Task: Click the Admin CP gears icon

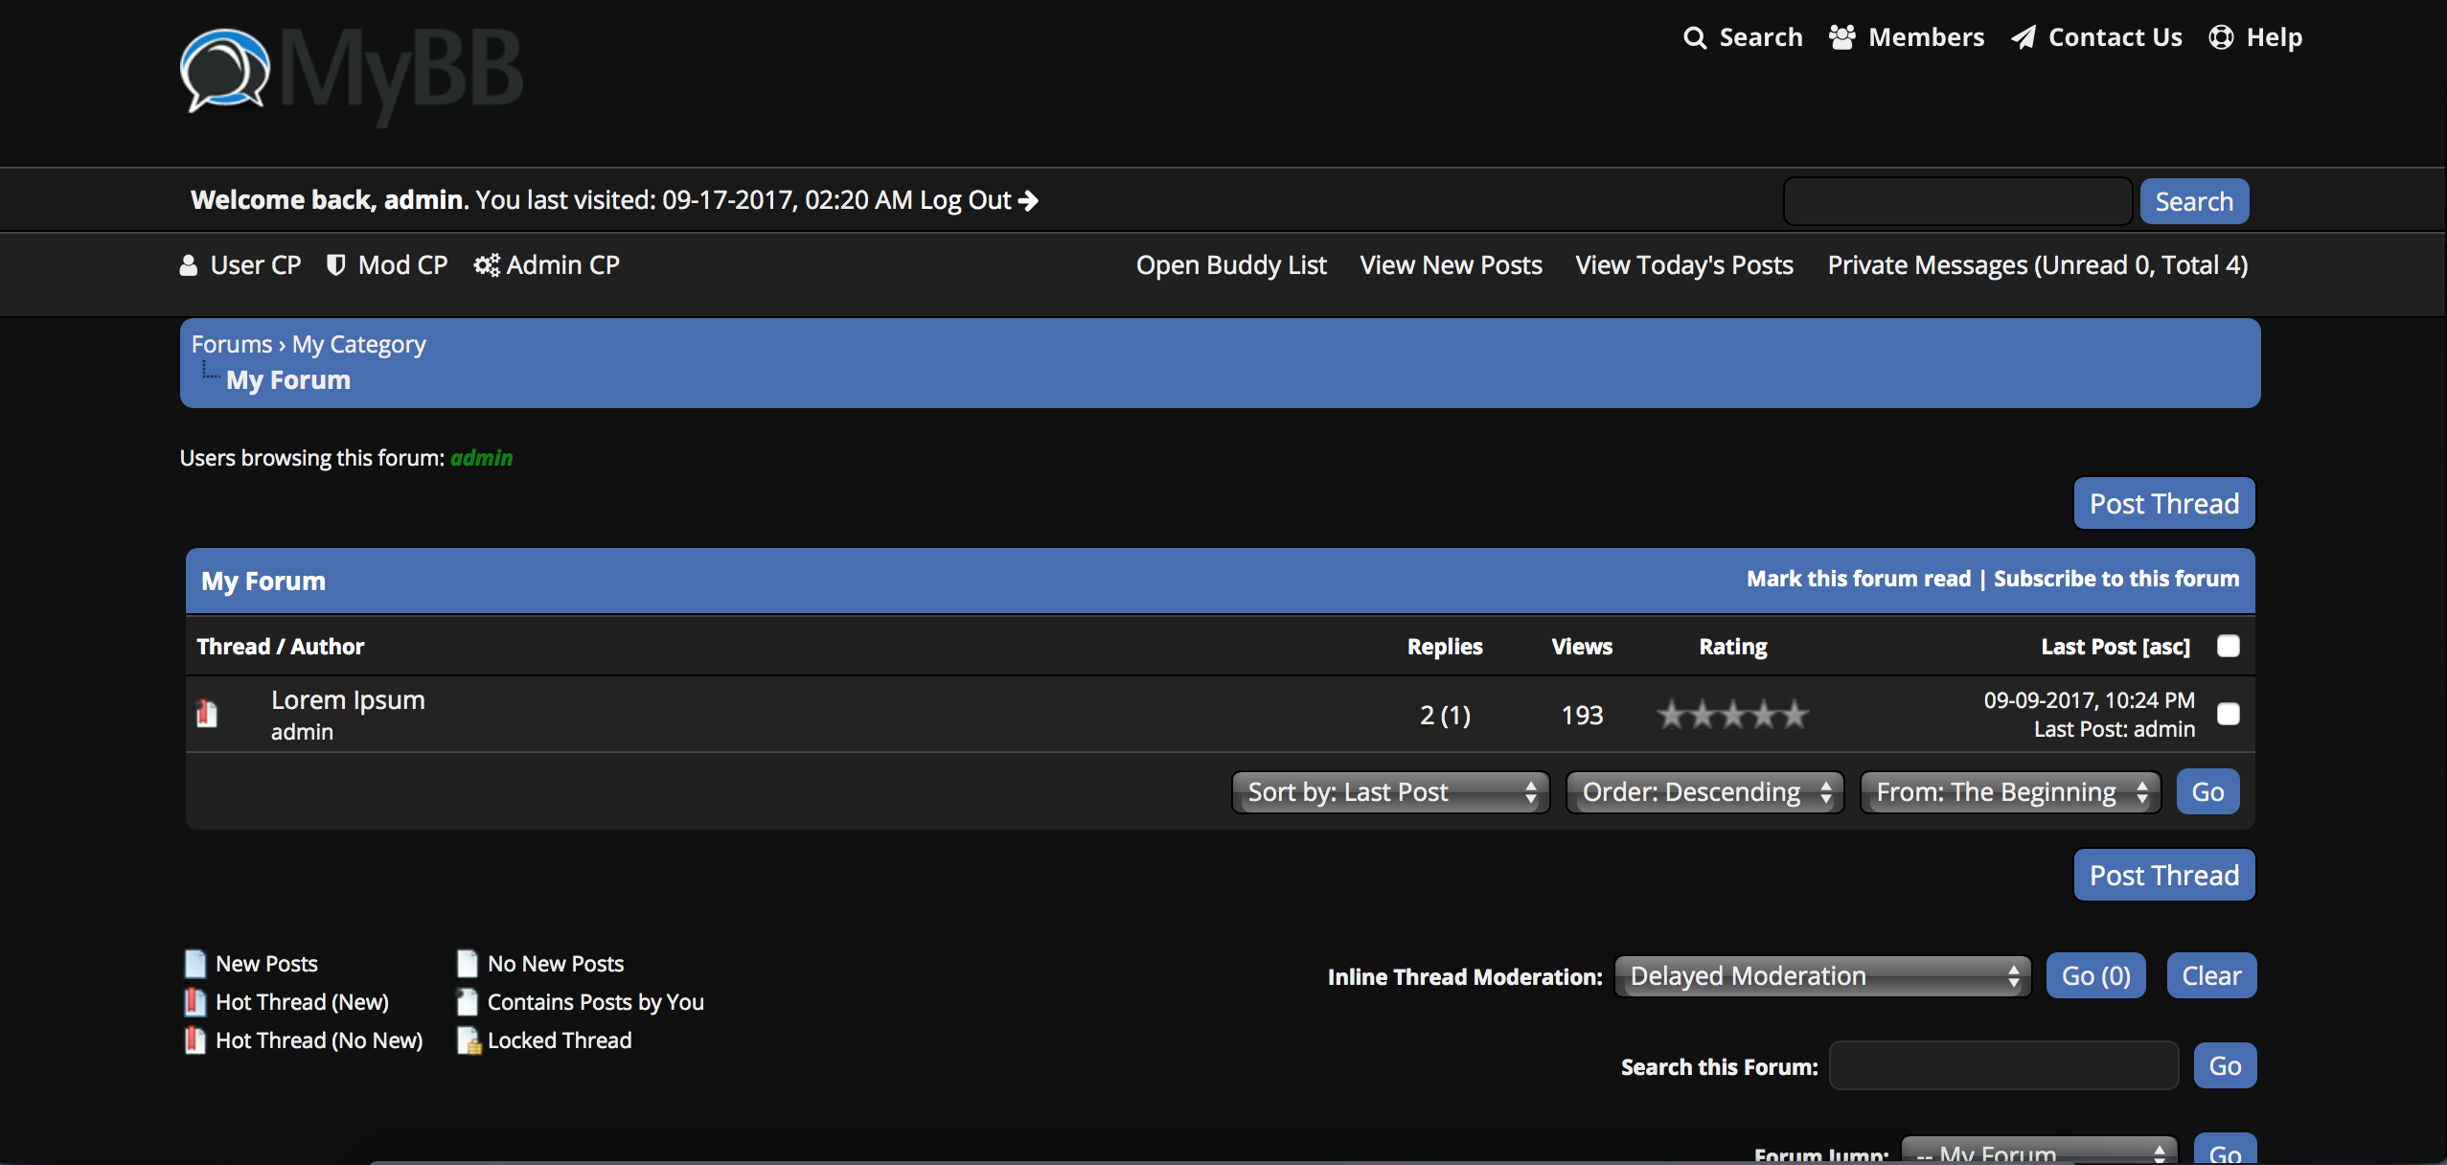Action: click(x=487, y=265)
